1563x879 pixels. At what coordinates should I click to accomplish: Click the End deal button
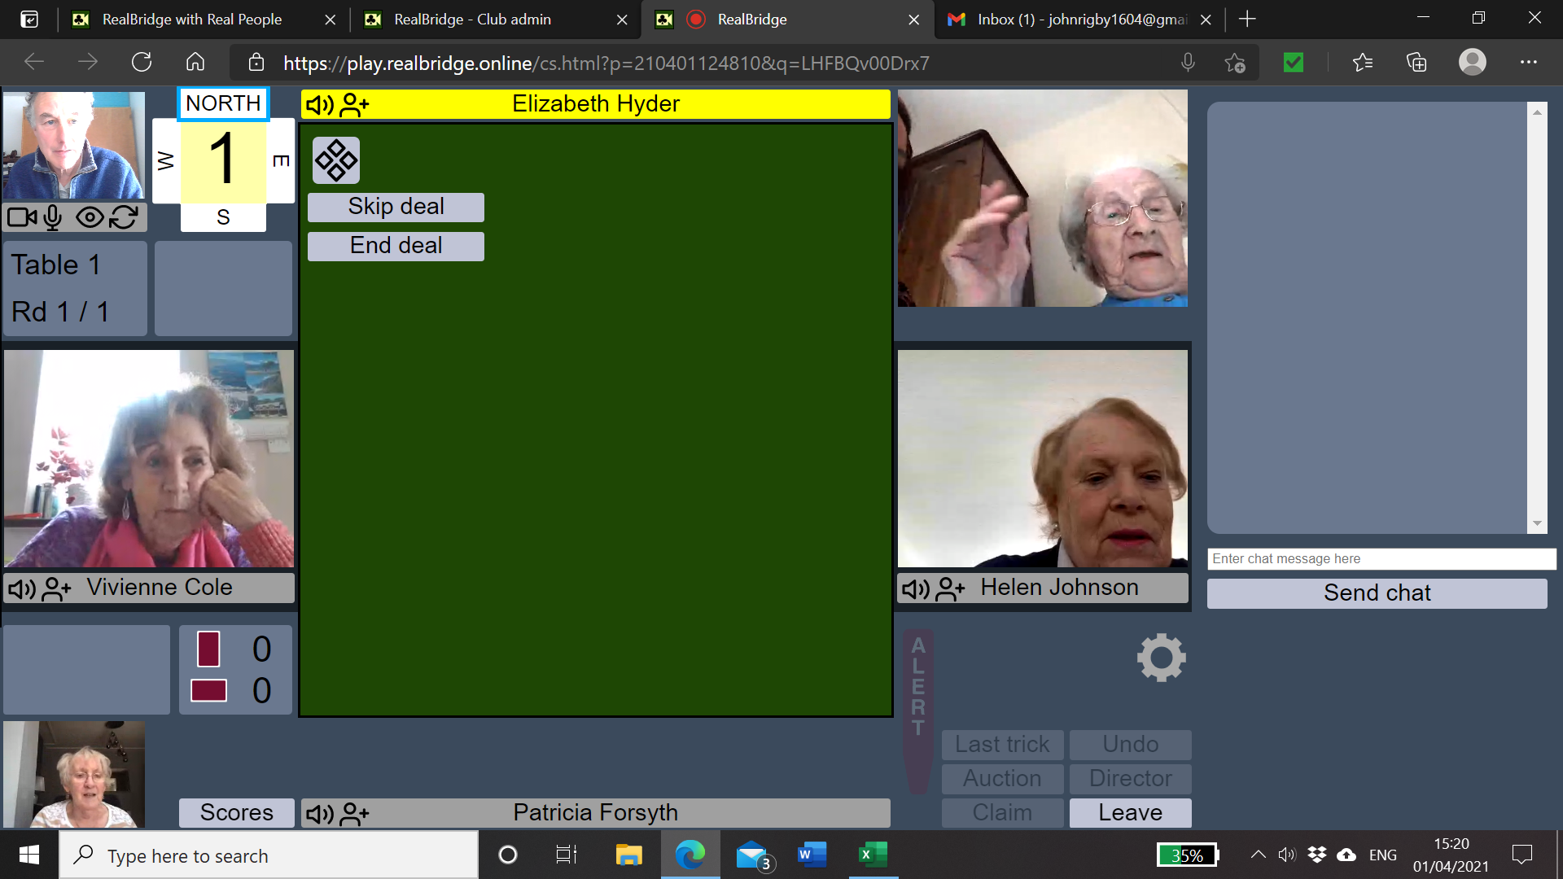[x=396, y=246]
